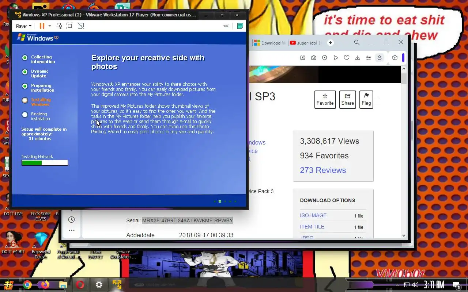Click the Installing Network progress bar
The width and height of the screenshot is (468, 292).
tap(45, 163)
